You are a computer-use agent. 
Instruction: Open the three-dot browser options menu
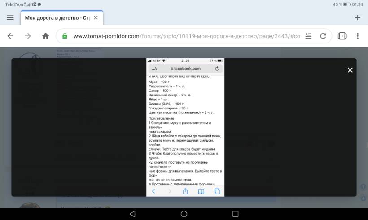click(x=358, y=36)
